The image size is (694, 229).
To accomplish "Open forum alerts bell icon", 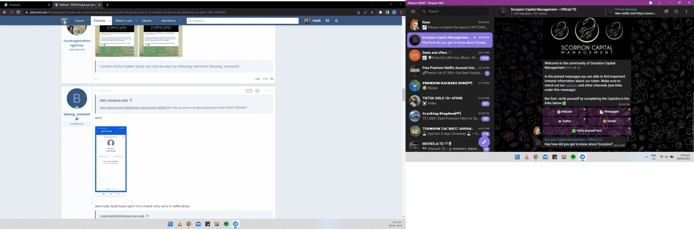I will (337, 21).
